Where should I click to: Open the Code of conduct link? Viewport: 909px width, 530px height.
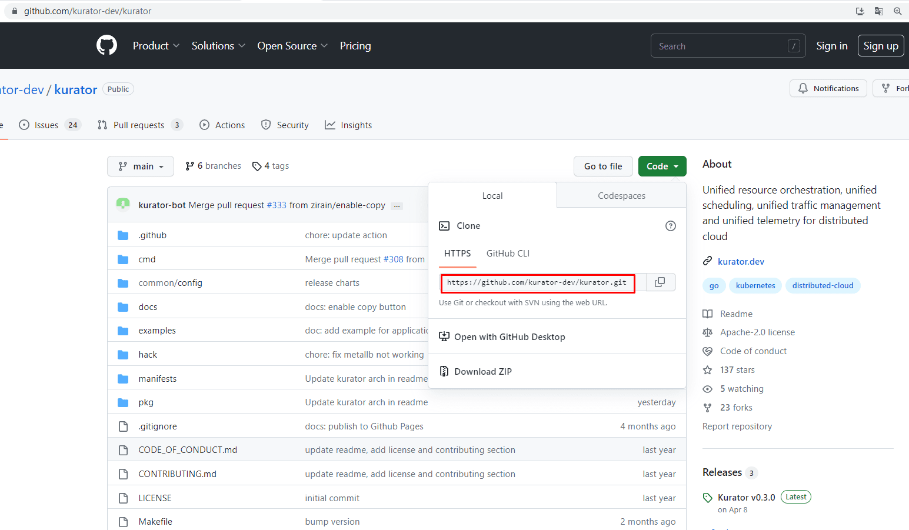(753, 351)
